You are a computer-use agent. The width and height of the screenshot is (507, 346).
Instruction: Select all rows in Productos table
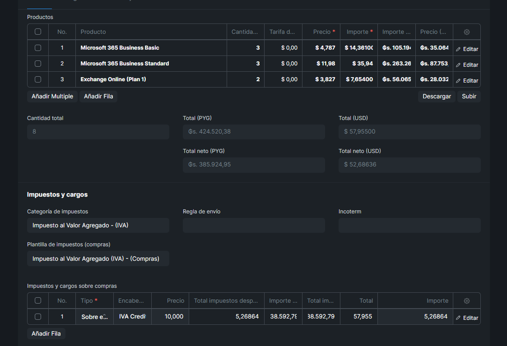(38, 32)
